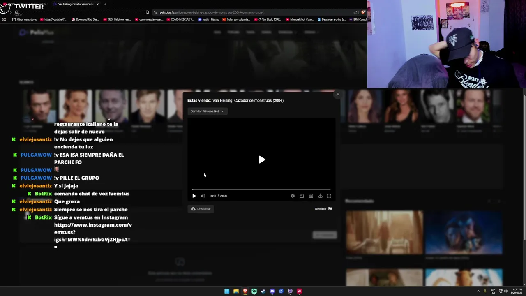526x296 pixels.
Task: Open the Servidor Vimeos.Net dropdown
Action: pos(208,111)
